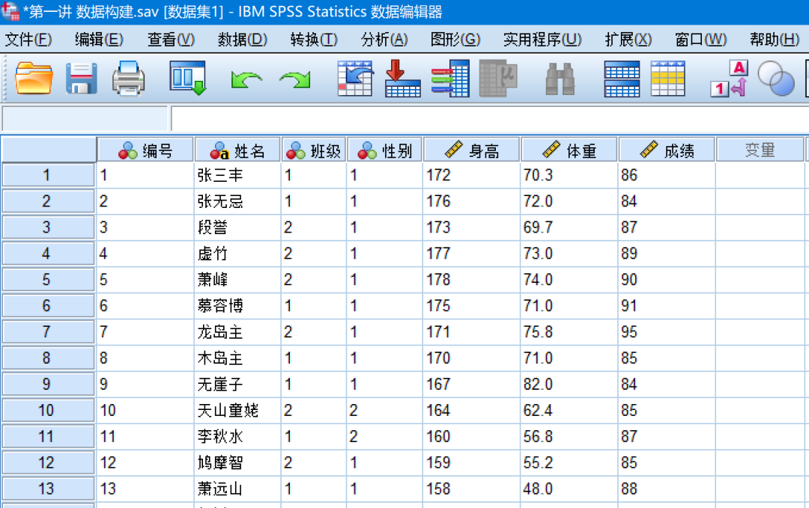Redo the action with the right green arrow
This screenshot has height=508, width=809.
pos(295,80)
